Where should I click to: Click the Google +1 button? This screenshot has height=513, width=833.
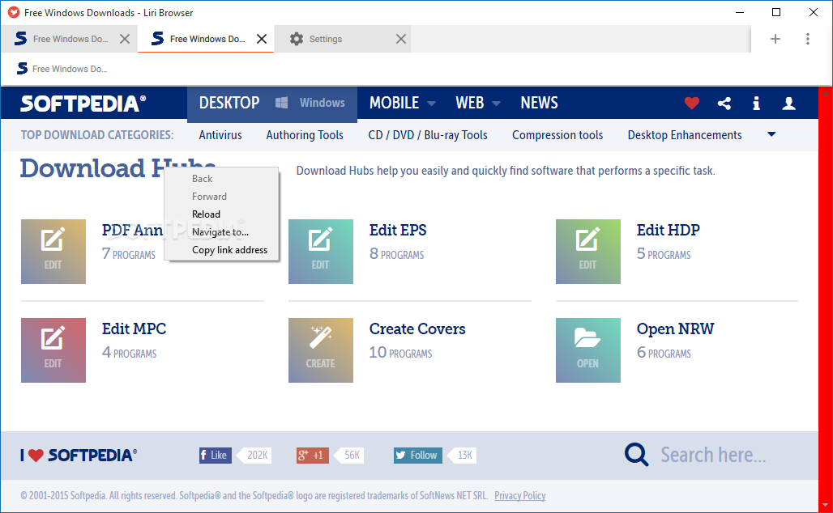[313, 456]
